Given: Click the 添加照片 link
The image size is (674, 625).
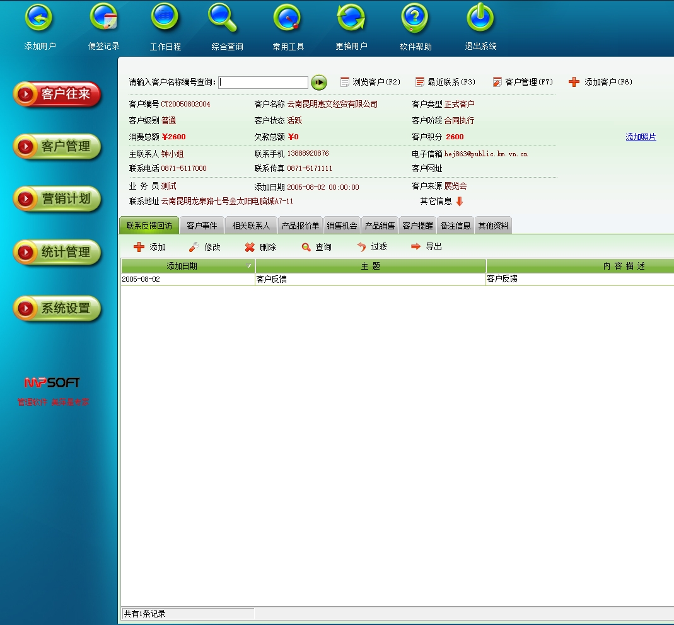Looking at the screenshot, I should point(641,137).
